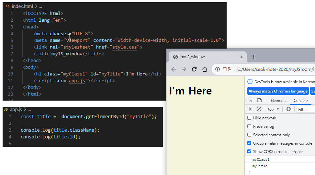Switch to the Elements tab

pos(278,101)
